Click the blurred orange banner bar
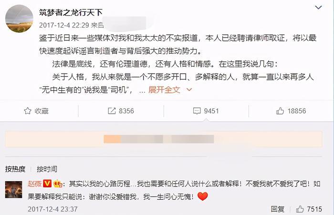Screen dimensions: 334x215 point(164,139)
